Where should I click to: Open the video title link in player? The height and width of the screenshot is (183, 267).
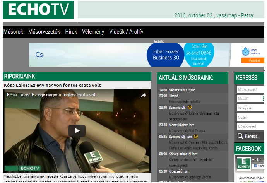tap(52, 95)
